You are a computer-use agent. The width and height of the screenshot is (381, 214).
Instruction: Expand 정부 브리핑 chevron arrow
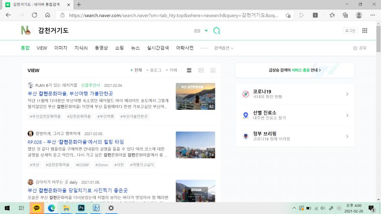click(347, 136)
